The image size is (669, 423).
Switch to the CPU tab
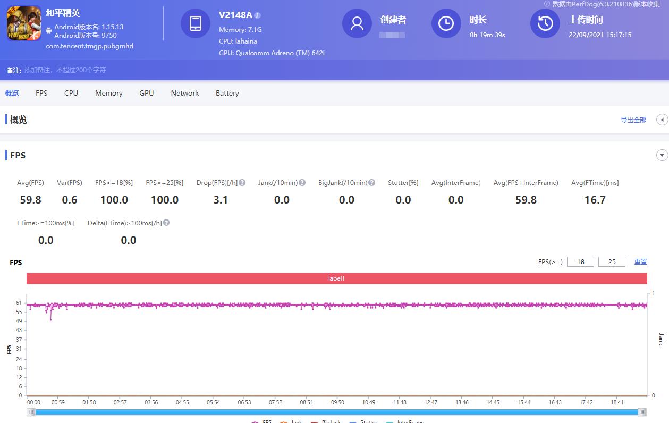(71, 93)
